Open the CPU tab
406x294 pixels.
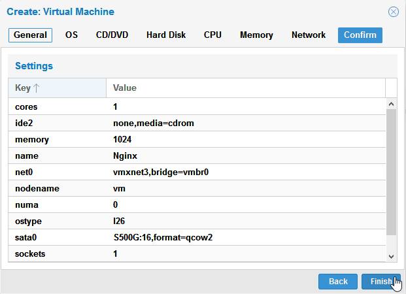click(212, 35)
